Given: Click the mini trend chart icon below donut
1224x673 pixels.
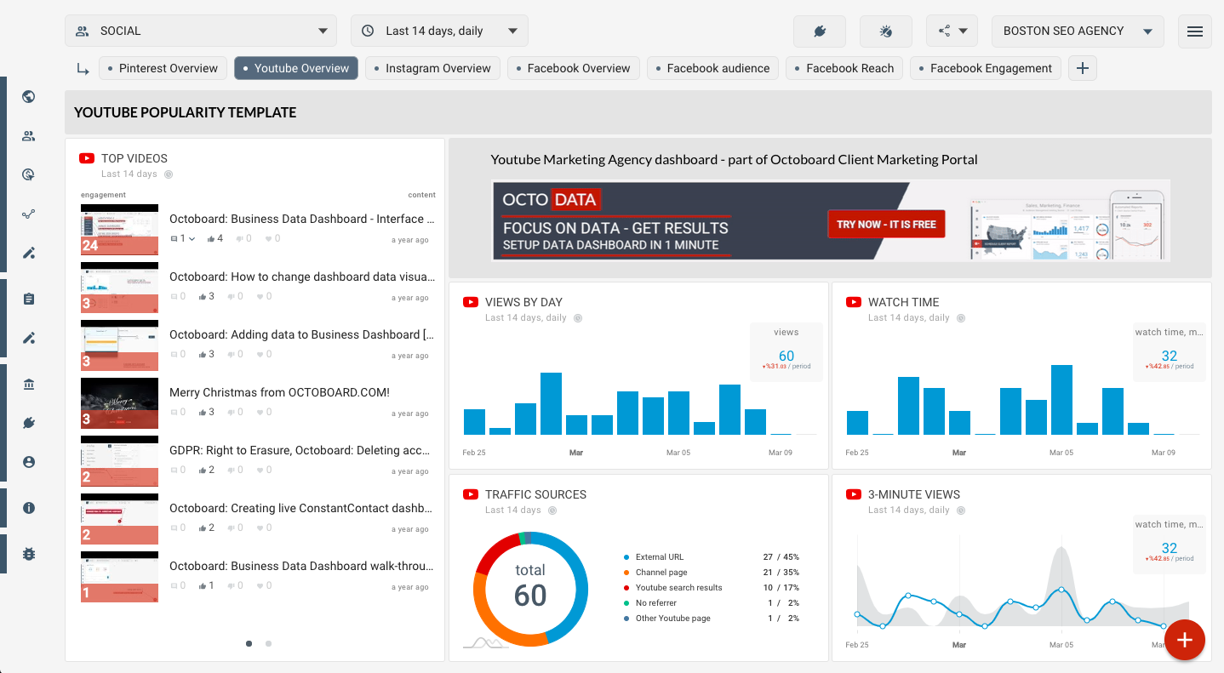Looking at the screenshot, I should pyautogui.click(x=486, y=642).
